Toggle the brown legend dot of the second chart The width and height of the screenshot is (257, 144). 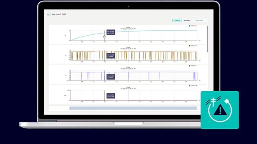tap(190, 46)
